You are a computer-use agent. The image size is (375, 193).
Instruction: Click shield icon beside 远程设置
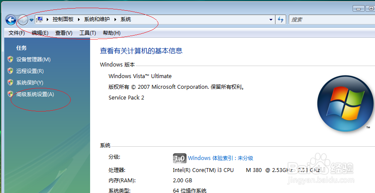[x=10, y=71]
